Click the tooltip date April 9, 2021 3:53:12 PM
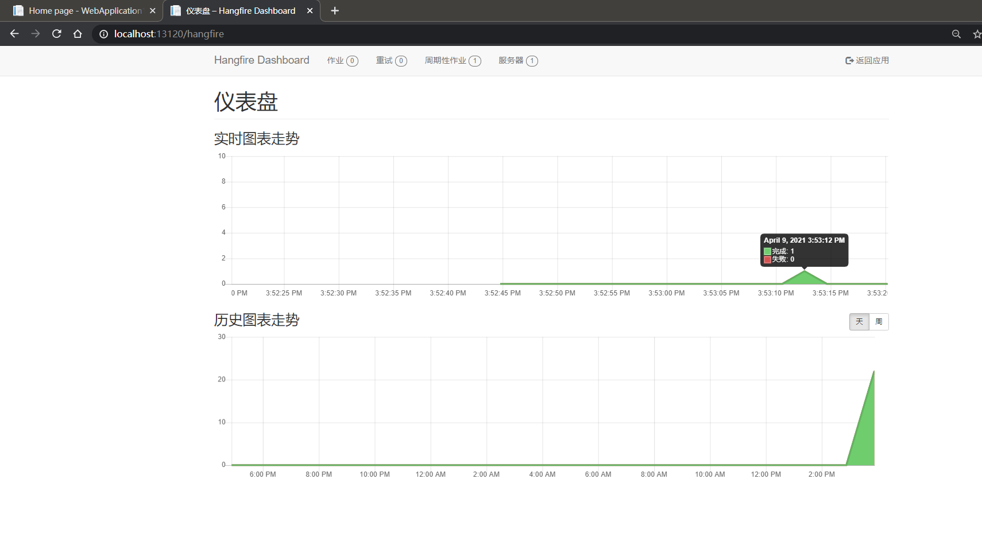This screenshot has width=982, height=537. (x=805, y=240)
